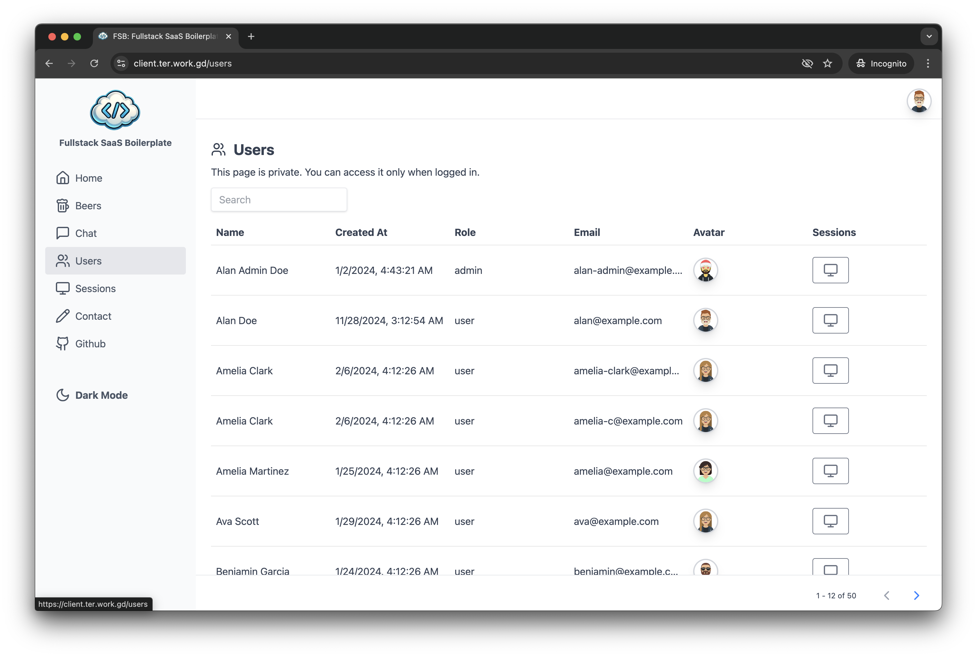
Task: Open site information for client.ter.work.gd
Action: [x=121, y=63]
